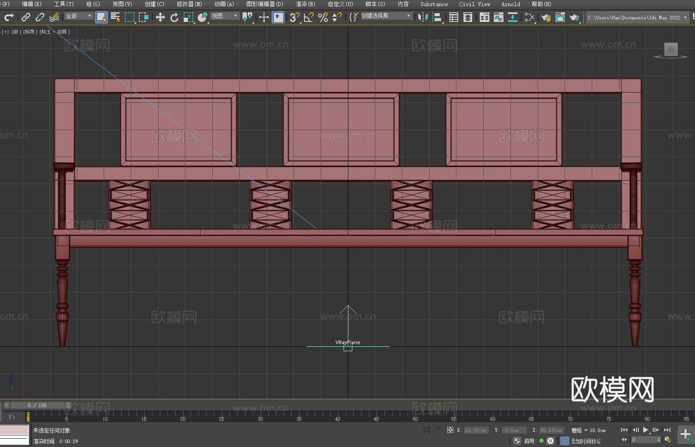Open the selection filter '全部' dropdown

click(79, 16)
